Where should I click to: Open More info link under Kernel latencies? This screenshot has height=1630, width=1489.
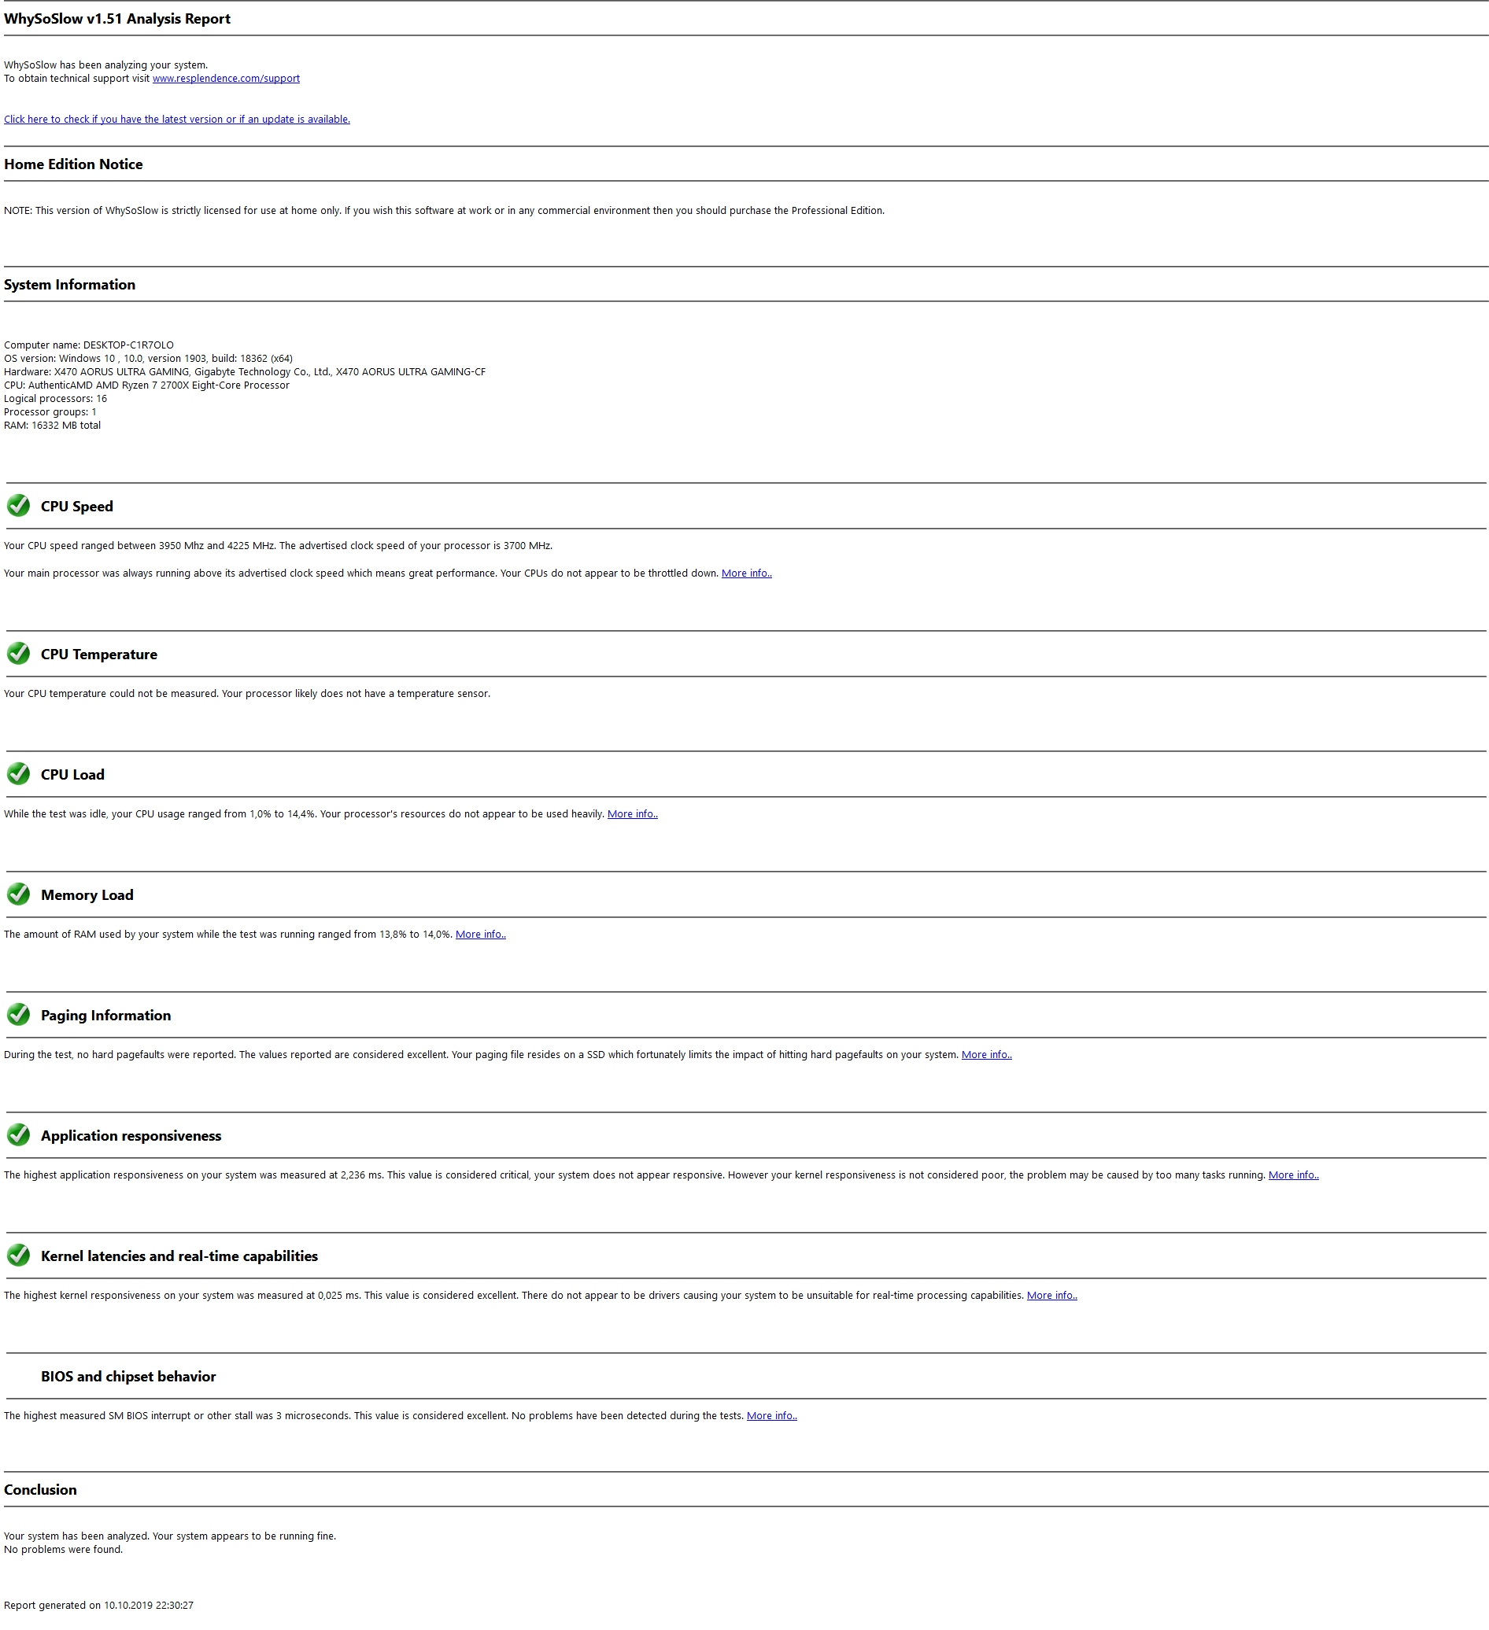(1051, 1296)
